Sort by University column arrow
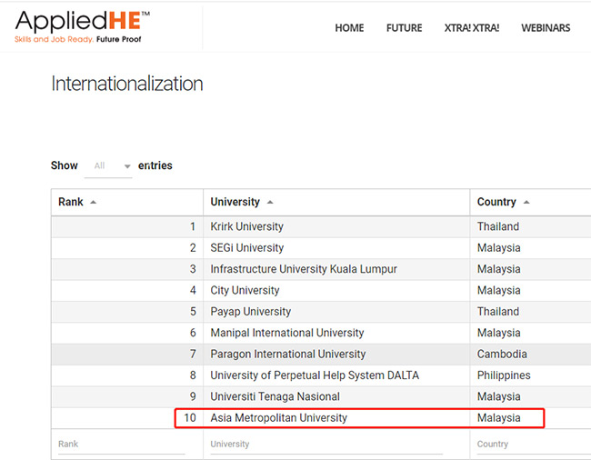This screenshot has width=591, height=460. [270, 203]
